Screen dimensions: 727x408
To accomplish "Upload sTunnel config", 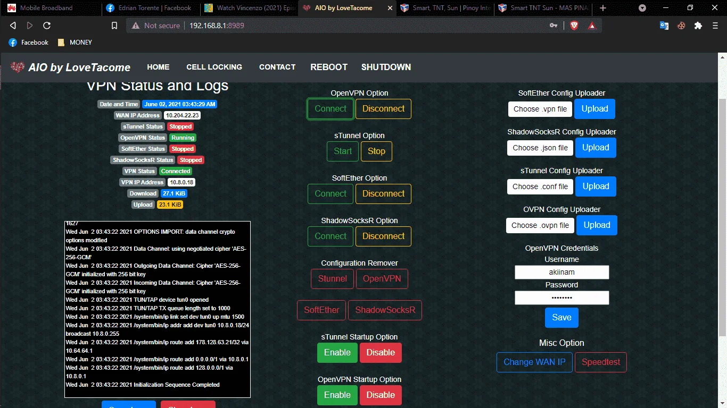I will click(x=596, y=186).
